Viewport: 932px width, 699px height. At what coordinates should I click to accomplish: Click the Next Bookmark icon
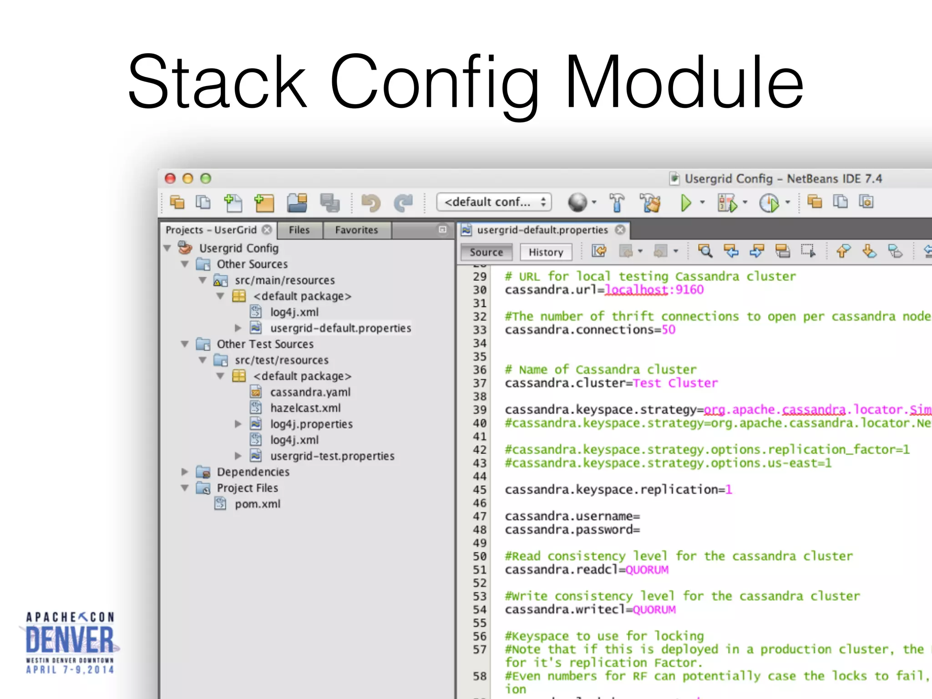[869, 251]
